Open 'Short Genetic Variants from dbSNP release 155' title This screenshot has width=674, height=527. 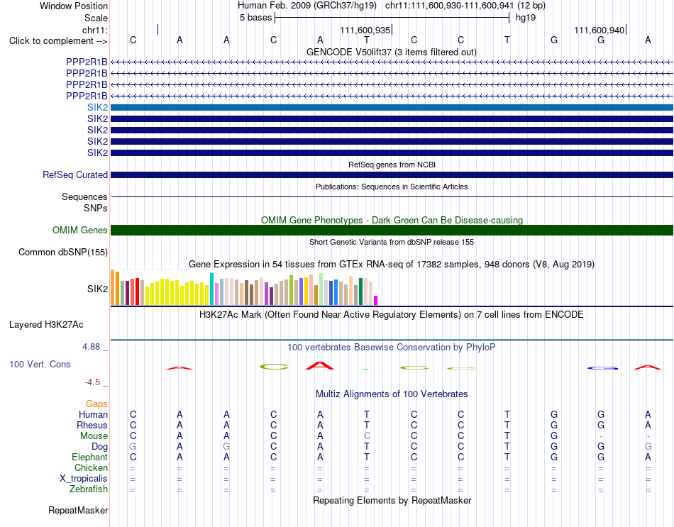(392, 242)
